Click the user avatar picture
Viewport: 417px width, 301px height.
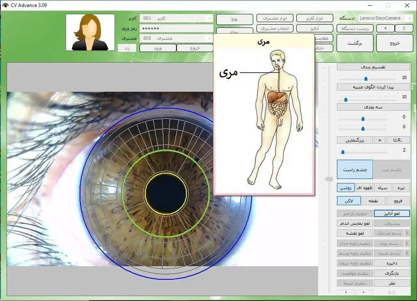90,32
